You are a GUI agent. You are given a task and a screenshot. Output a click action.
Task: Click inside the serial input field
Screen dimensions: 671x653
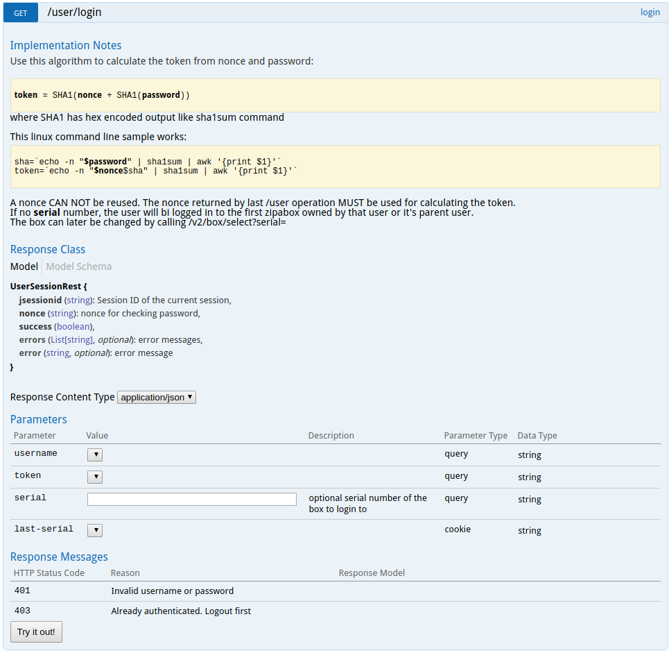click(x=191, y=499)
